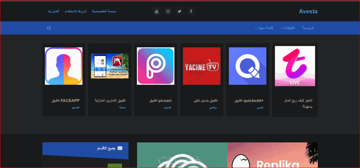This screenshot has height=168, width=360.
Task: Open the شروط الاستخدام link
Action: tap(76, 11)
